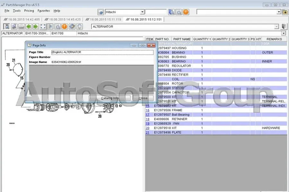Click the printer icon
The height and width of the screenshot is (192, 289).
click(x=22, y=27)
